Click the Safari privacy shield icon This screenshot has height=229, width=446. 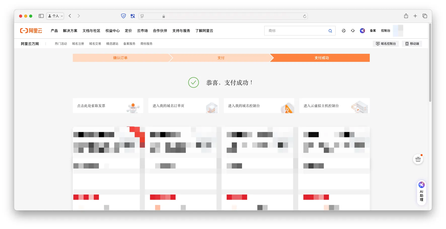[x=123, y=16]
